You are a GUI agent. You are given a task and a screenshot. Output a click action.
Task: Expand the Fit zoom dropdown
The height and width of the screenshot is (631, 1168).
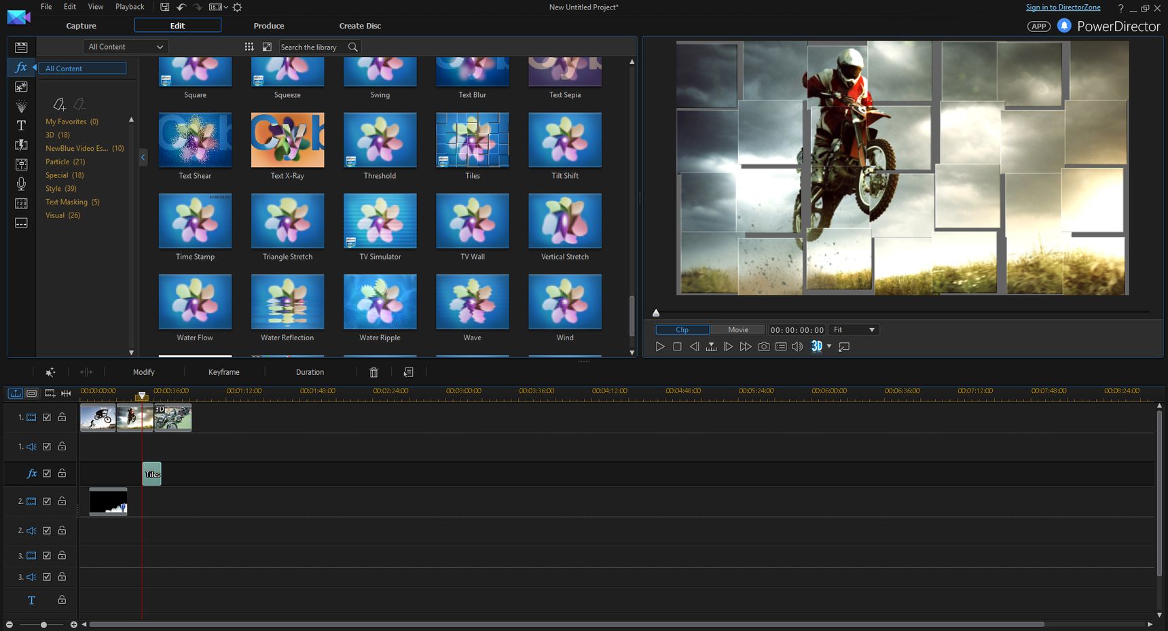(854, 330)
